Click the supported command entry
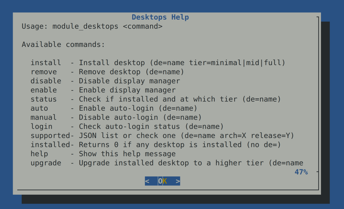This screenshot has height=209, width=344. point(50,135)
